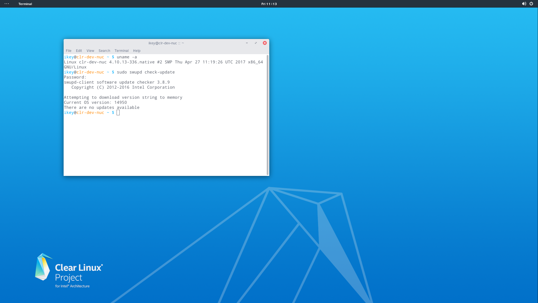Open the activities overview dots icon

point(7,4)
